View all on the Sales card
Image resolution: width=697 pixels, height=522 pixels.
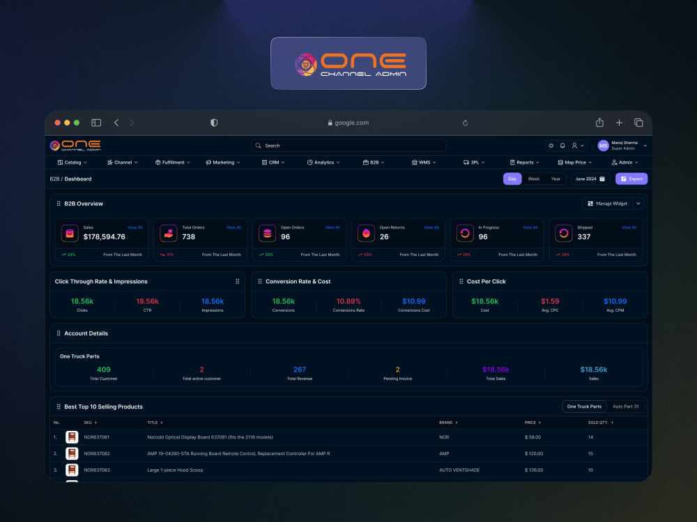pos(135,228)
